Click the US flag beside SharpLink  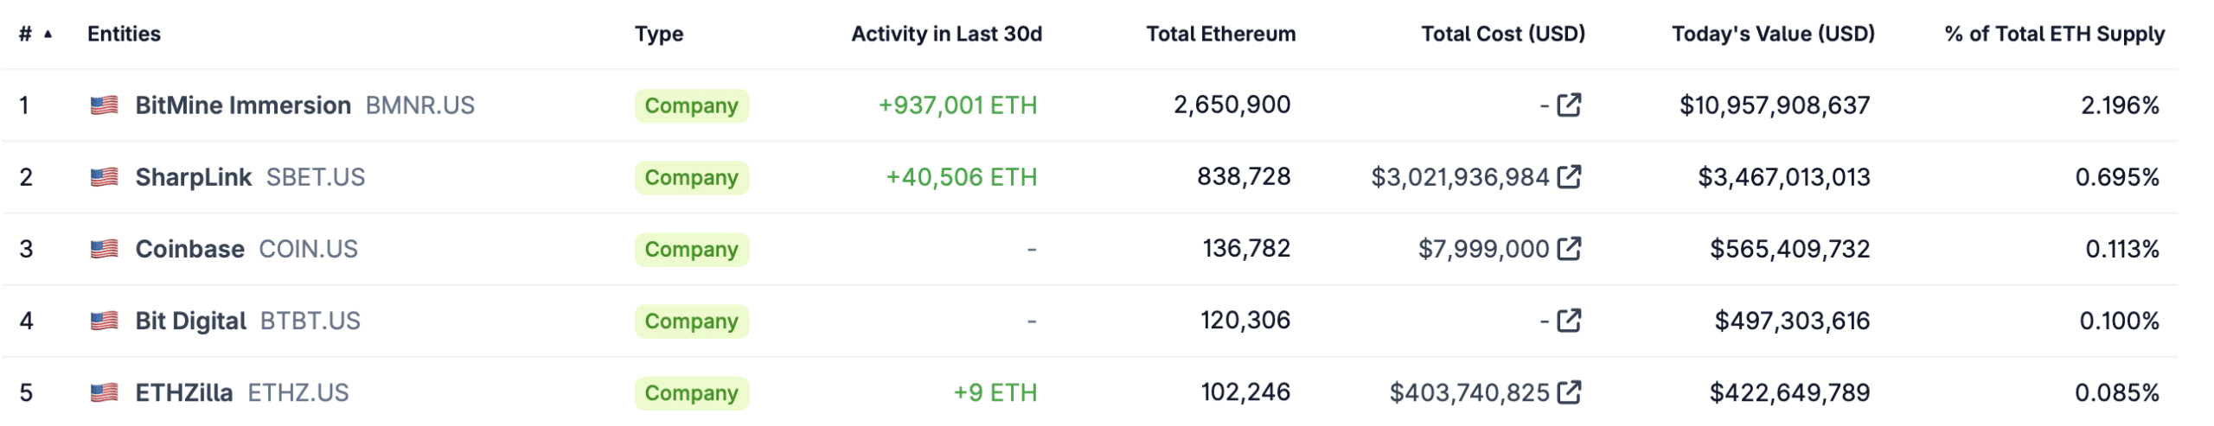click(x=105, y=177)
